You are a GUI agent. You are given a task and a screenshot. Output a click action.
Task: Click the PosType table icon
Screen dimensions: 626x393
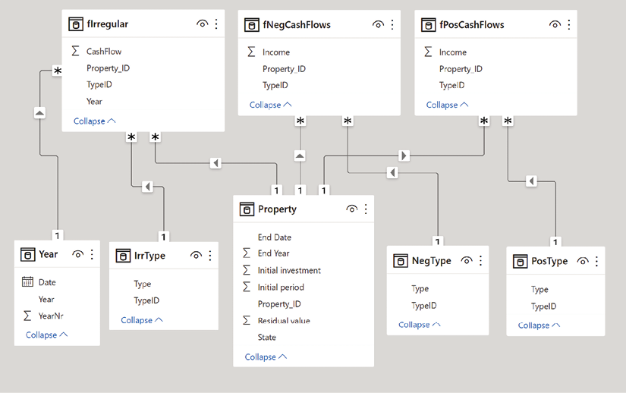pyautogui.click(x=520, y=262)
